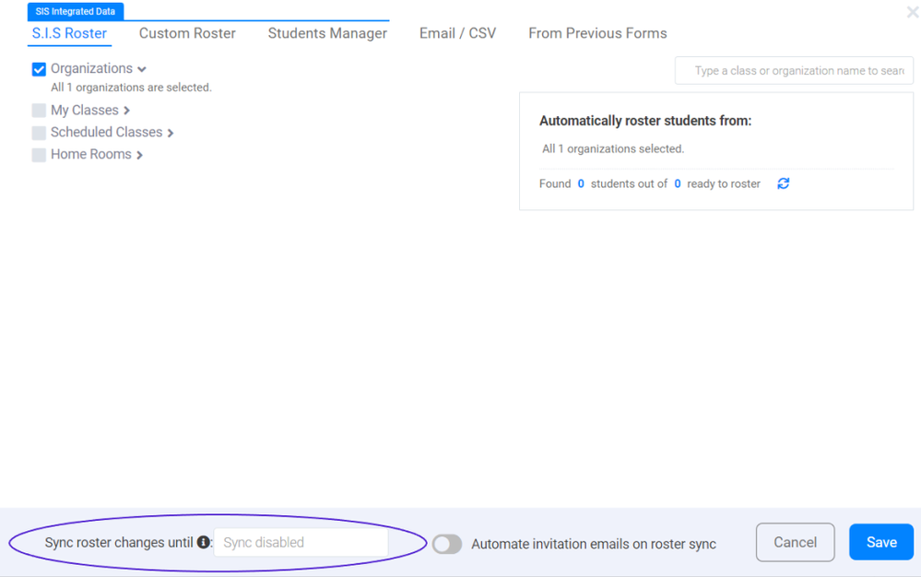This screenshot has height=577, width=921.
Task: Uncheck the Organizations checkbox
Action: coord(39,69)
